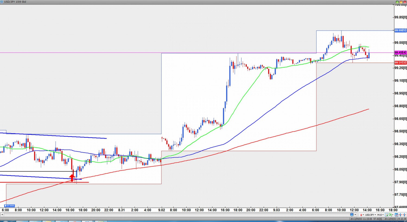Click the 97.444 blue marker tag
Screen dimensions: 407x222
[10, 206]
